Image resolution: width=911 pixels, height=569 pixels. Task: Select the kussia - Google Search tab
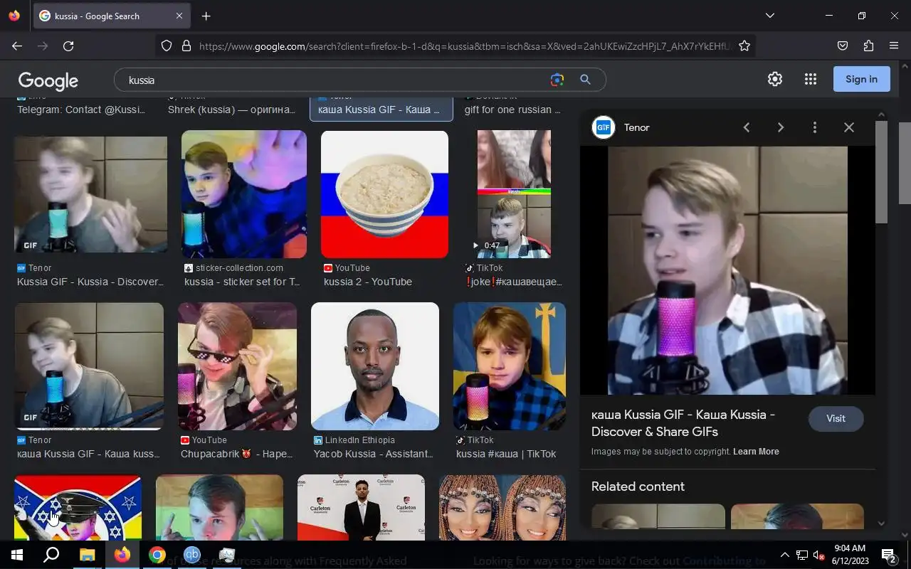pyautogui.click(x=112, y=16)
